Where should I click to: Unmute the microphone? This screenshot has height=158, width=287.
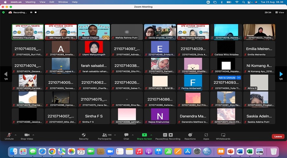pos(9,135)
